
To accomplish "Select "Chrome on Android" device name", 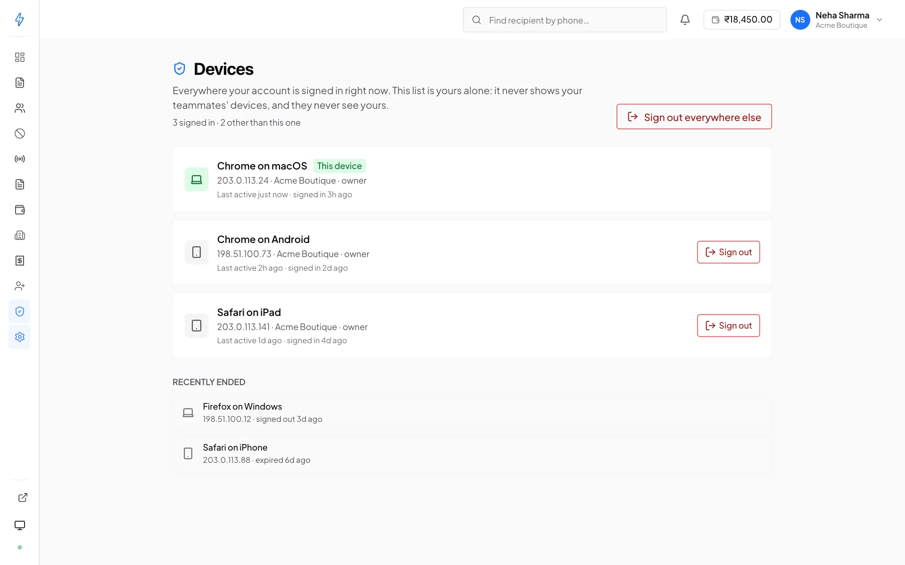I will [x=263, y=239].
